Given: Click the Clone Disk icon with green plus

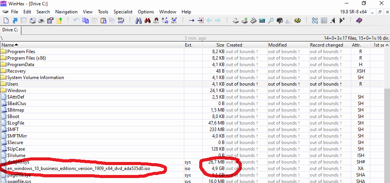Looking at the screenshot, I should [x=245, y=21].
